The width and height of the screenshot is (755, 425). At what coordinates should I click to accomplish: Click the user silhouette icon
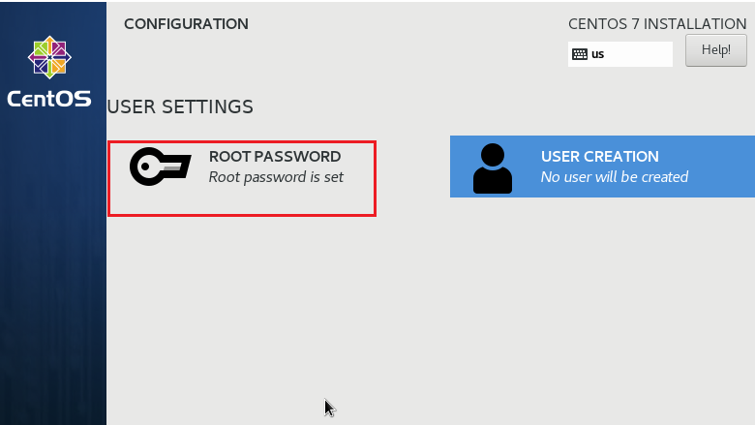click(x=492, y=168)
